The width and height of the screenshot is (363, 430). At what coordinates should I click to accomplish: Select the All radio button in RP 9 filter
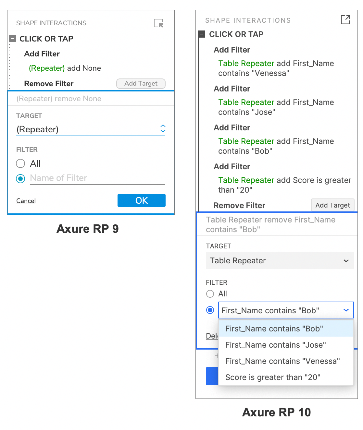pos(20,163)
